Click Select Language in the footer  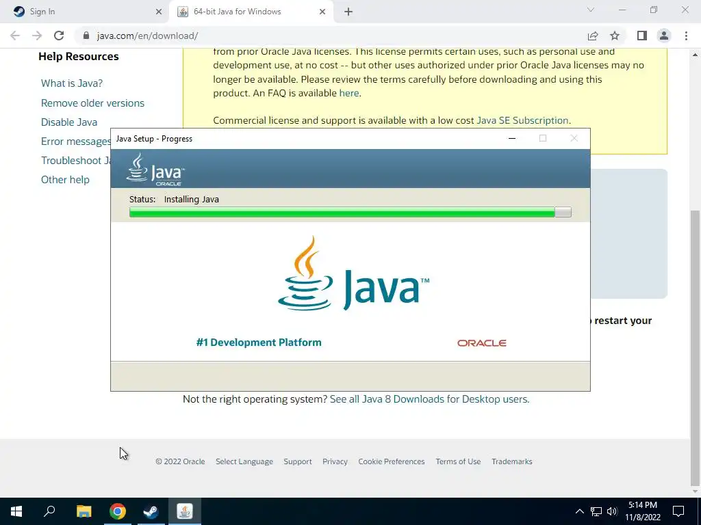click(244, 461)
